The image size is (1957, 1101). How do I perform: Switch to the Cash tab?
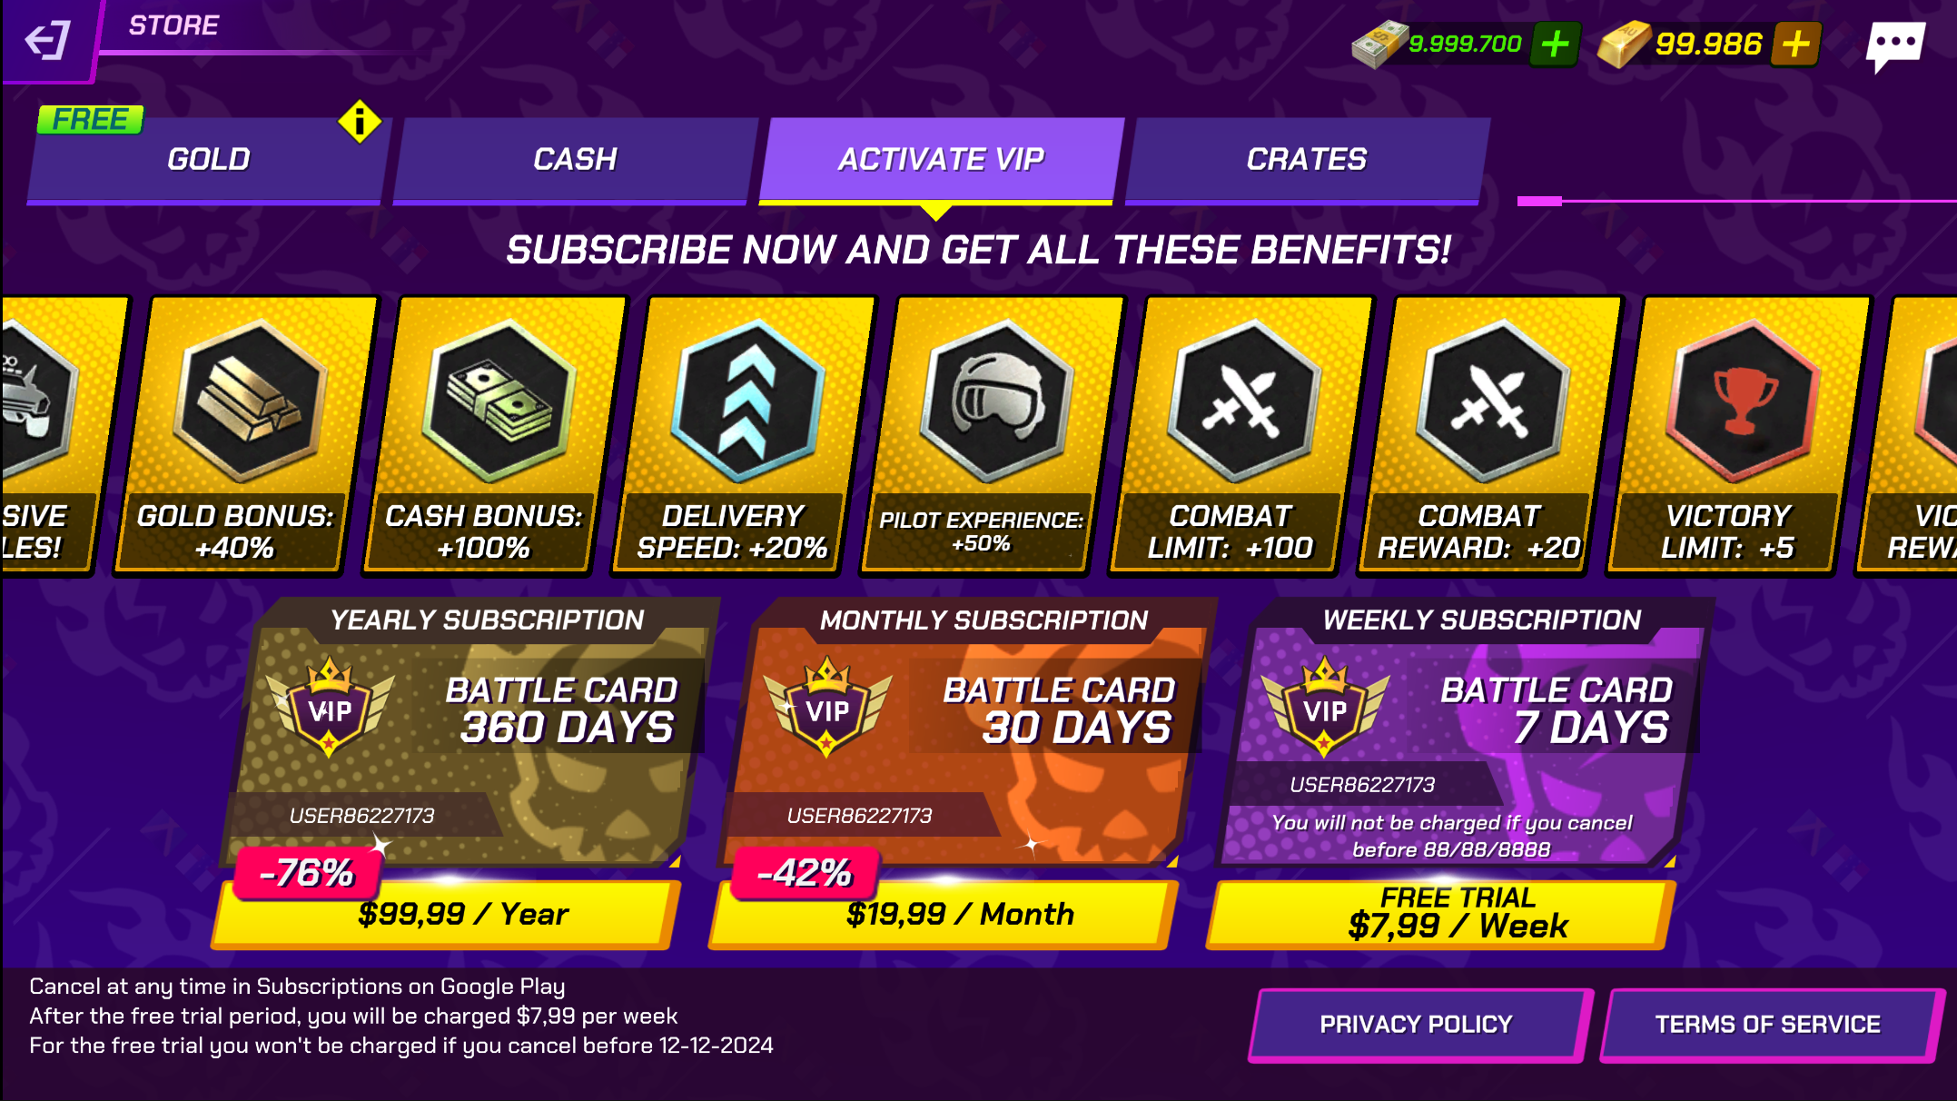(x=575, y=159)
